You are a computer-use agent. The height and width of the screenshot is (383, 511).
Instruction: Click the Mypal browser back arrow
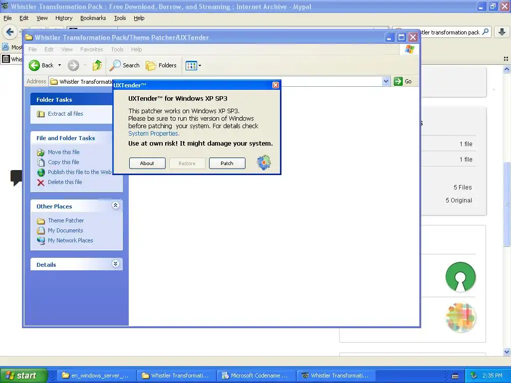point(10,32)
